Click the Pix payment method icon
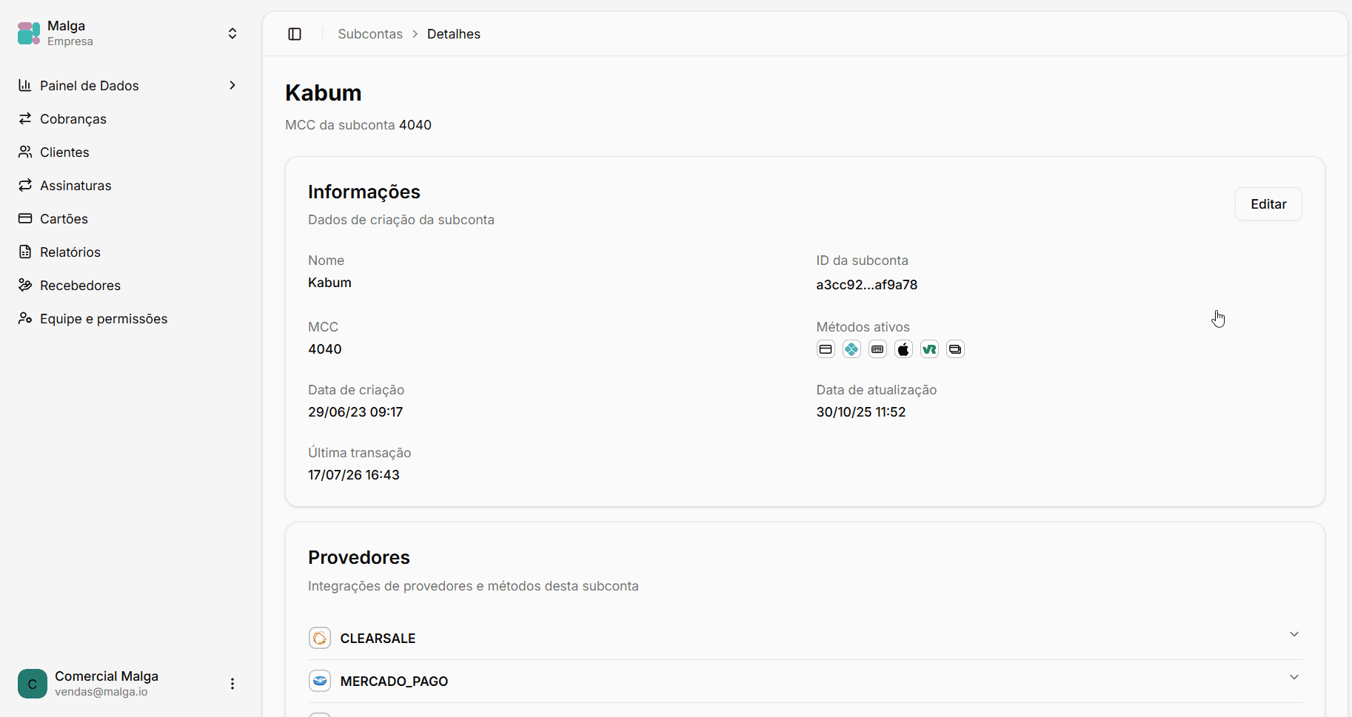The image size is (1352, 717). pyautogui.click(x=851, y=349)
